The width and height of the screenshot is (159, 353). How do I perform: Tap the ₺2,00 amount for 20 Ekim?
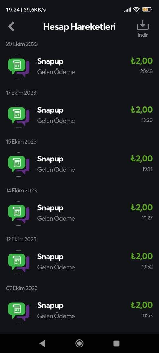pyautogui.click(x=142, y=61)
